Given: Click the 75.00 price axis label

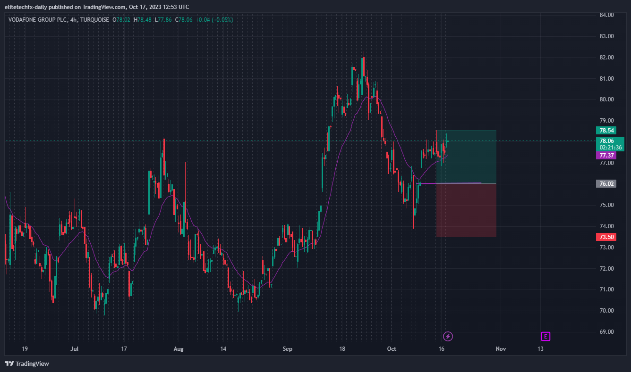Looking at the screenshot, I should 607,205.
